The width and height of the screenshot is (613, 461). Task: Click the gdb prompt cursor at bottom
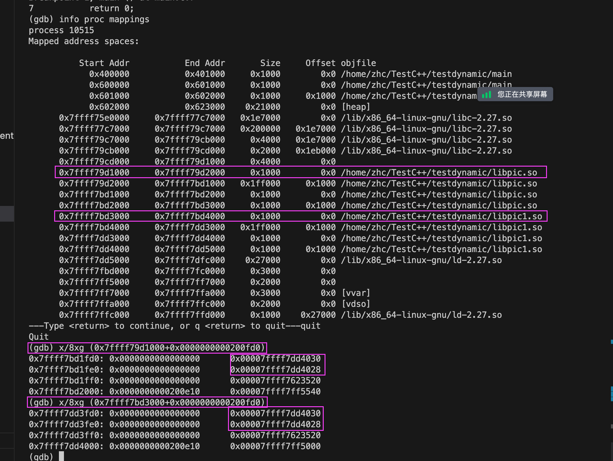[61, 456]
